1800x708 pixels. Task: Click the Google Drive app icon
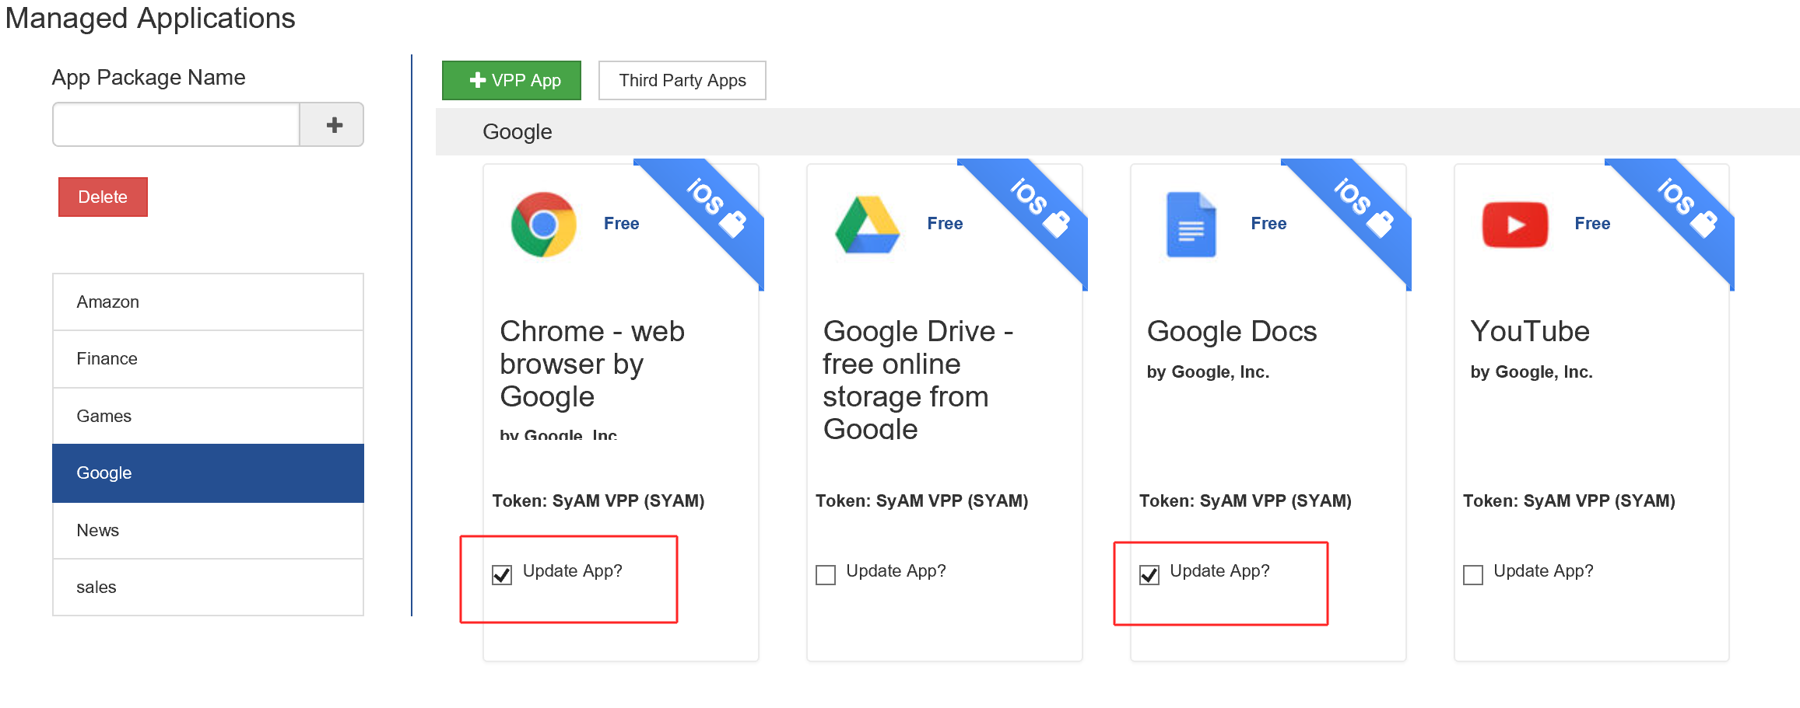(867, 225)
